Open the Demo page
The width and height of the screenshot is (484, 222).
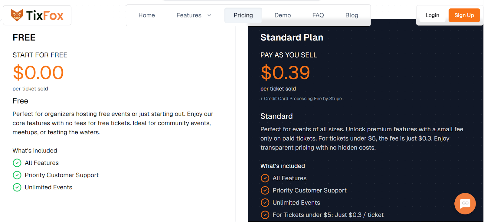pos(283,15)
